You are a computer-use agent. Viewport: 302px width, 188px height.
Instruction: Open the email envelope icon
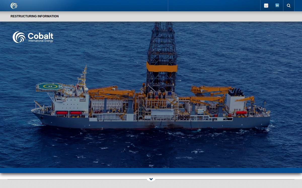tap(266, 6)
